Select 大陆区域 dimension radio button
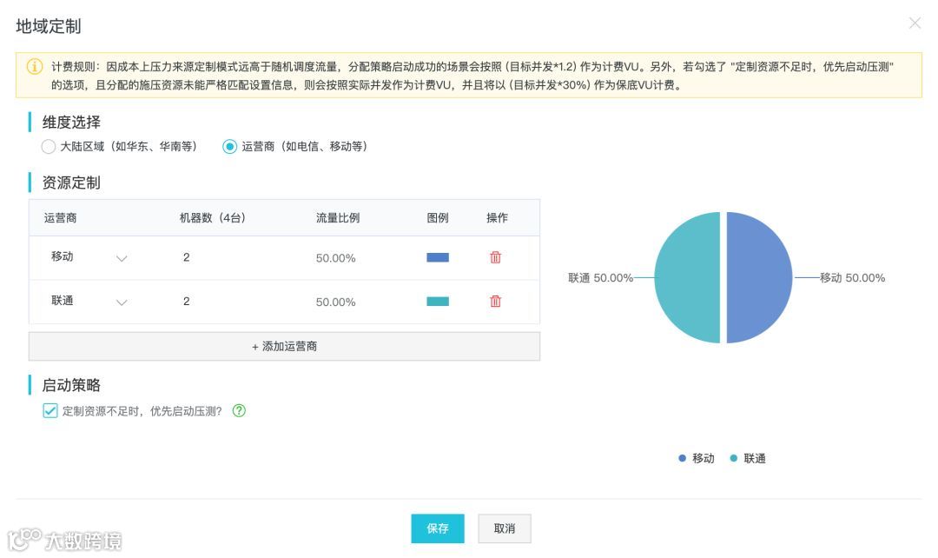The width and height of the screenshot is (938, 558). tap(49, 147)
